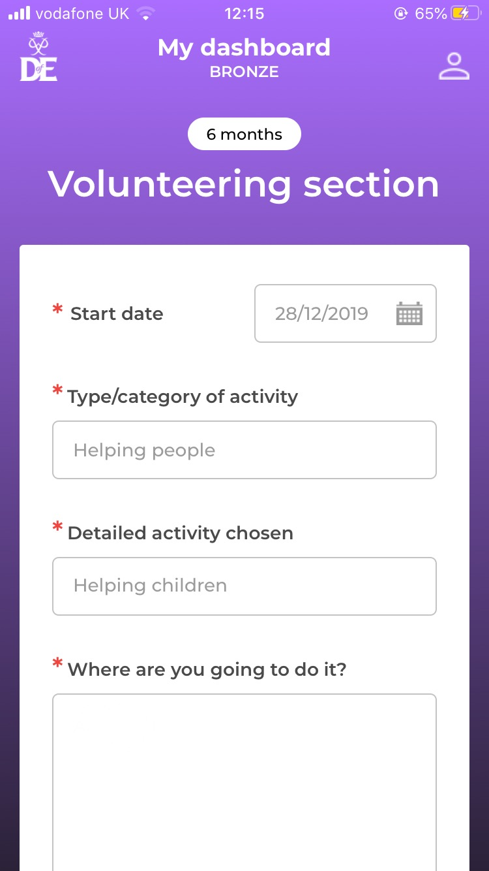Open the user profile icon
489x871 pixels.
tap(454, 66)
